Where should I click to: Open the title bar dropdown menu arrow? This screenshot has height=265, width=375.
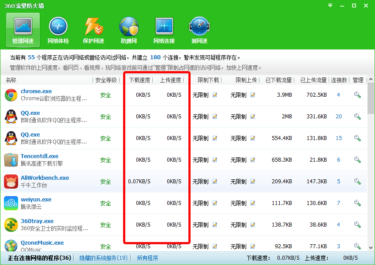pos(330,5)
